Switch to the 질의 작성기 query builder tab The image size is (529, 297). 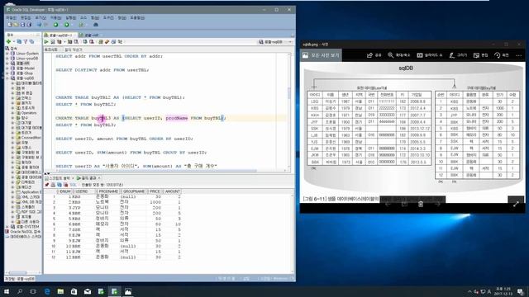tap(73, 49)
